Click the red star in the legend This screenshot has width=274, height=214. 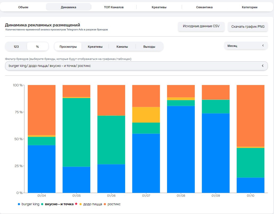point(76,204)
